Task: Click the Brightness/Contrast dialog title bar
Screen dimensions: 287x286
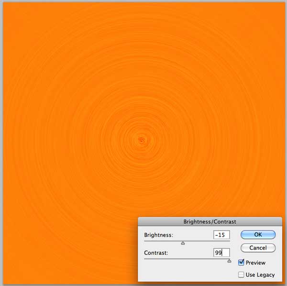Action: click(210, 222)
